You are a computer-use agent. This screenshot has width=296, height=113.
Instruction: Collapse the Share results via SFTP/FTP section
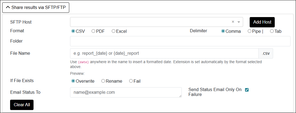(x=36, y=7)
